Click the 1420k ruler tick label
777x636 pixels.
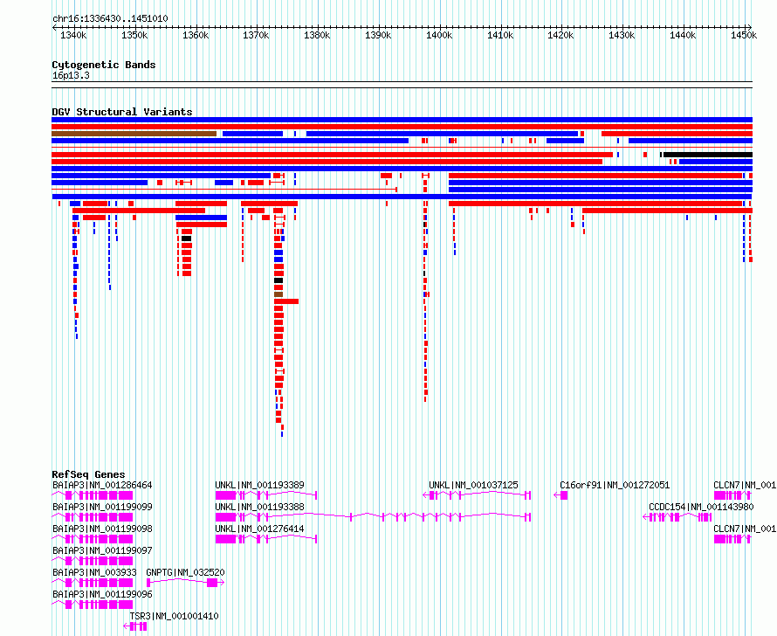(560, 35)
